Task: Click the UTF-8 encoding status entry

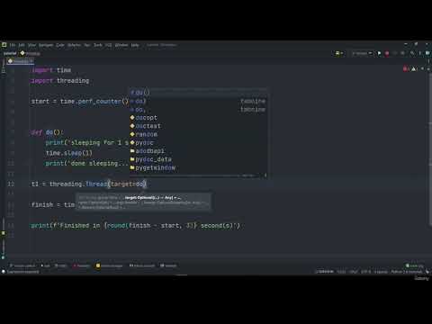Action: click(365, 272)
